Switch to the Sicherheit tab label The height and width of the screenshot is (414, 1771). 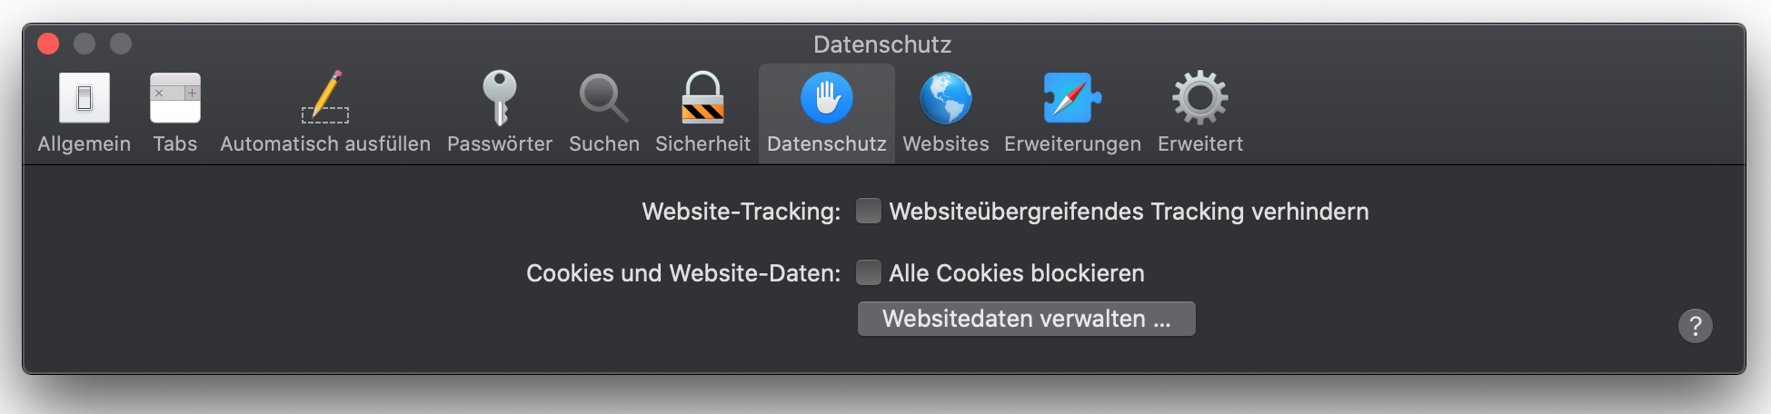702,144
